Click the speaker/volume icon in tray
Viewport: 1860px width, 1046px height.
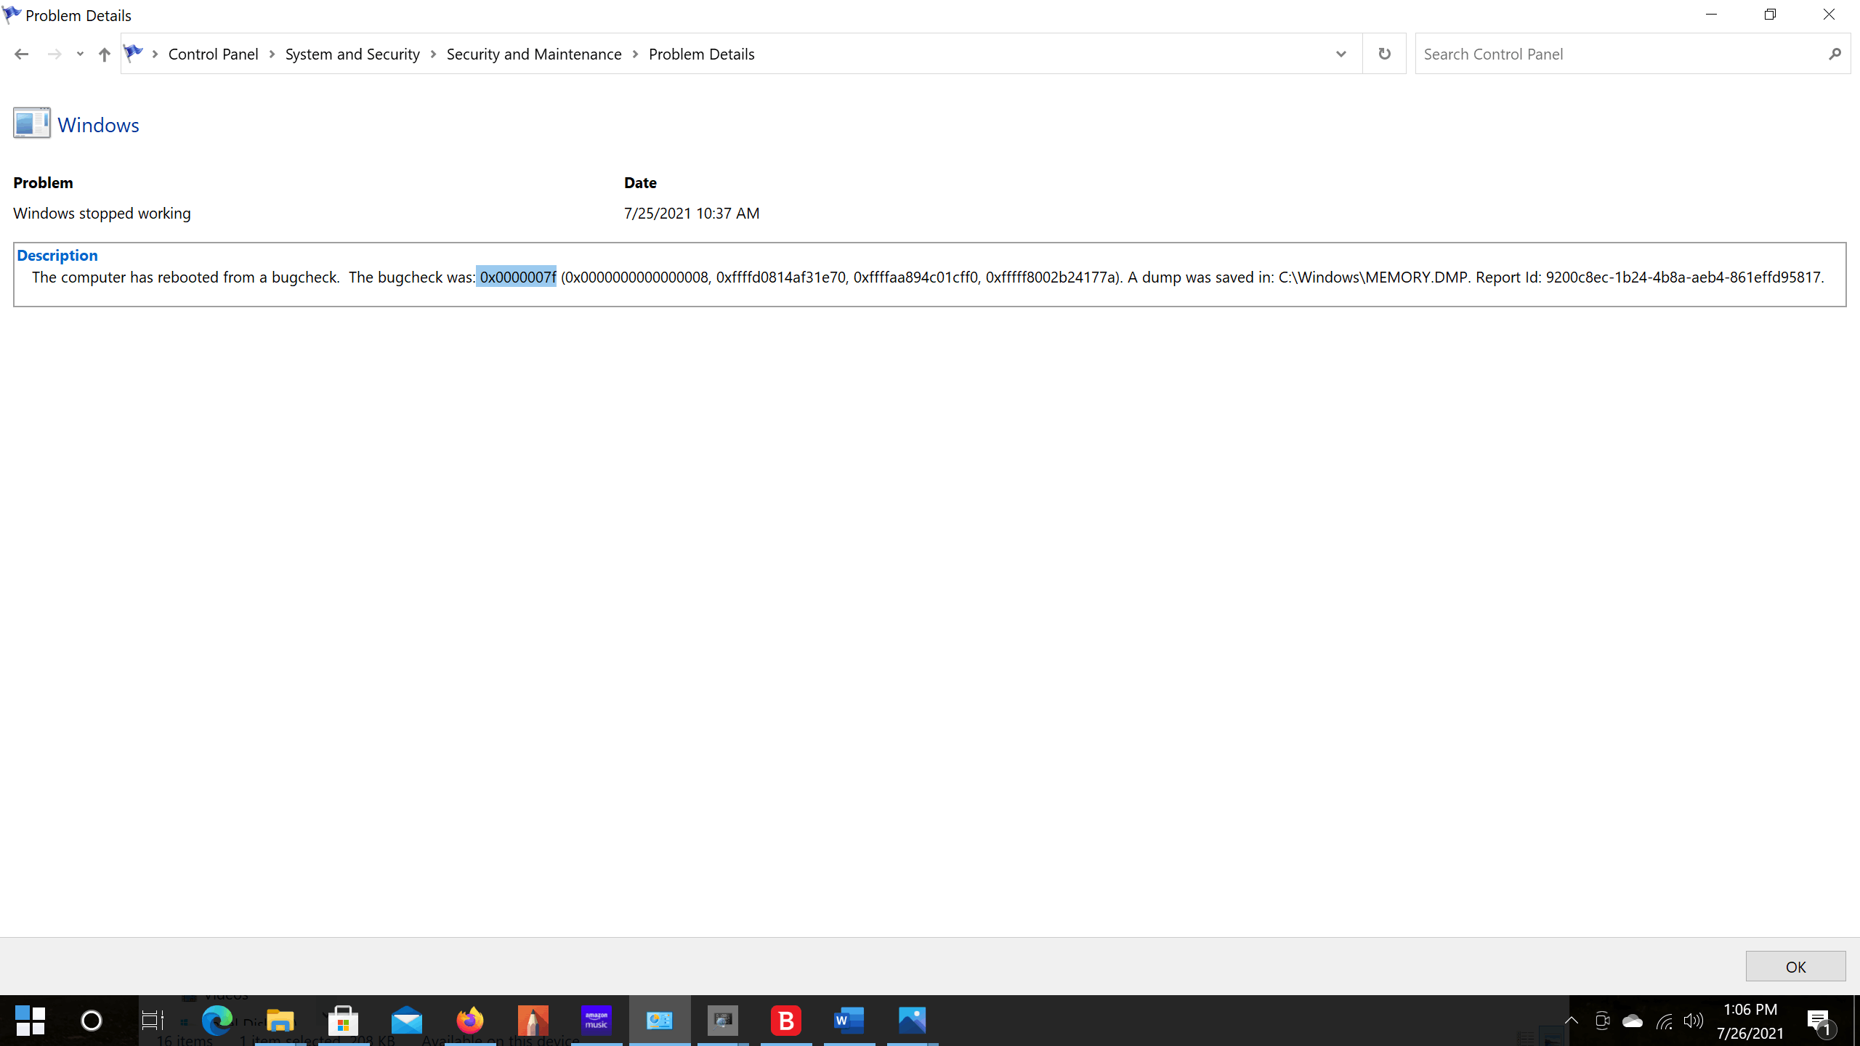1693,1021
